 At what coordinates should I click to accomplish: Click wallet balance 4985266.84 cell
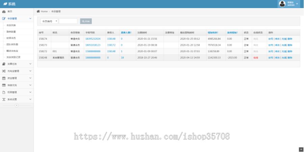(214, 39)
